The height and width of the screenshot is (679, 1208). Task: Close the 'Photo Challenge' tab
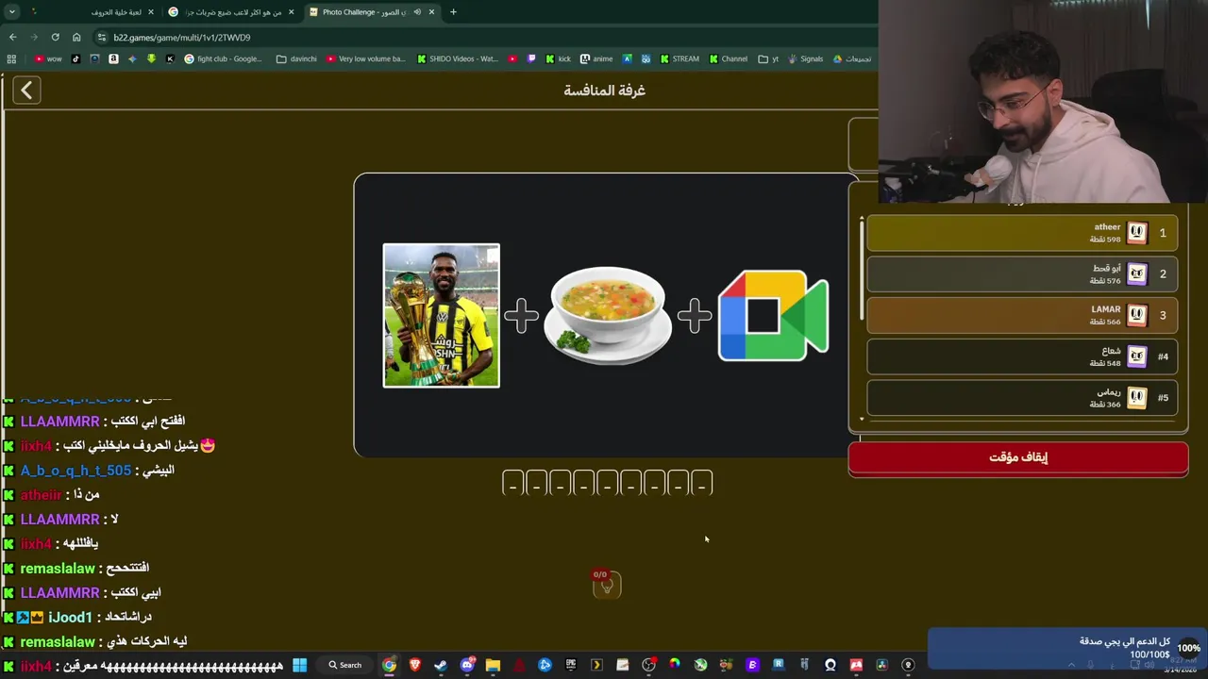tap(432, 12)
